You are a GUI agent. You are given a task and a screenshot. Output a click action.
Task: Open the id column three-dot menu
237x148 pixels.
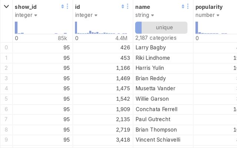coord(128,7)
